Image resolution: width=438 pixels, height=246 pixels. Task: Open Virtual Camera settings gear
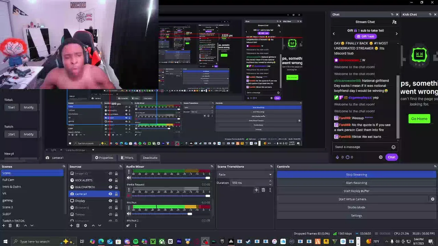click(x=433, y=199)
